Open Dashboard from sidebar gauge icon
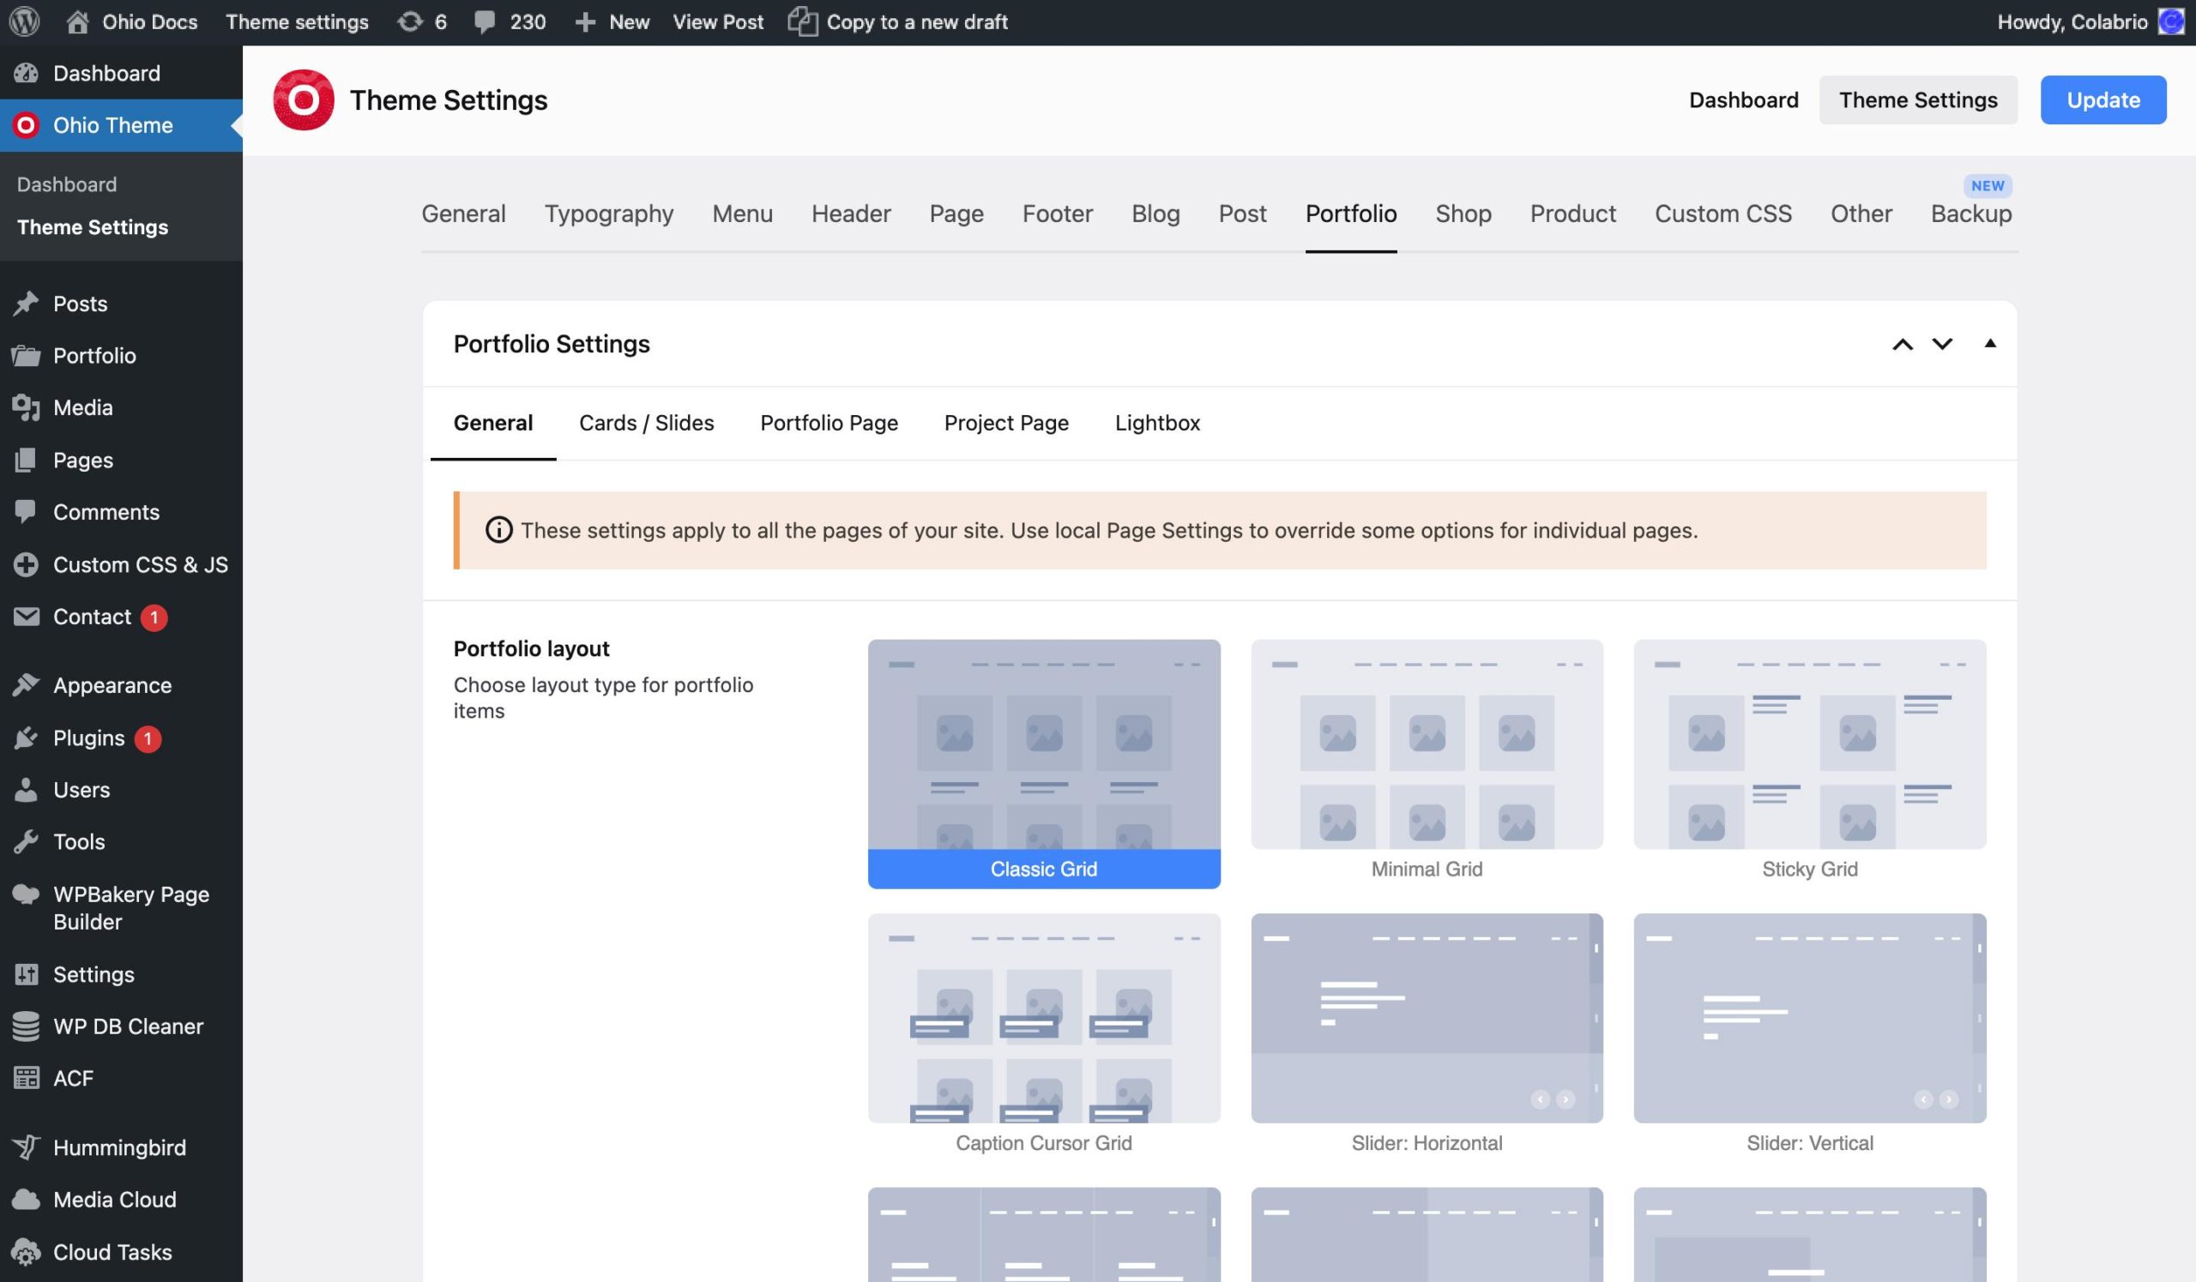Screen dimensions: 2196x1282 point(26,73)
